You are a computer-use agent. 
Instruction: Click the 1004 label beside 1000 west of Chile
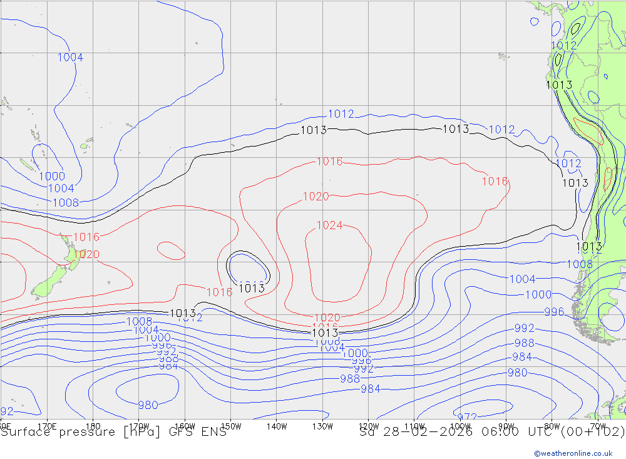coord(522,279)
